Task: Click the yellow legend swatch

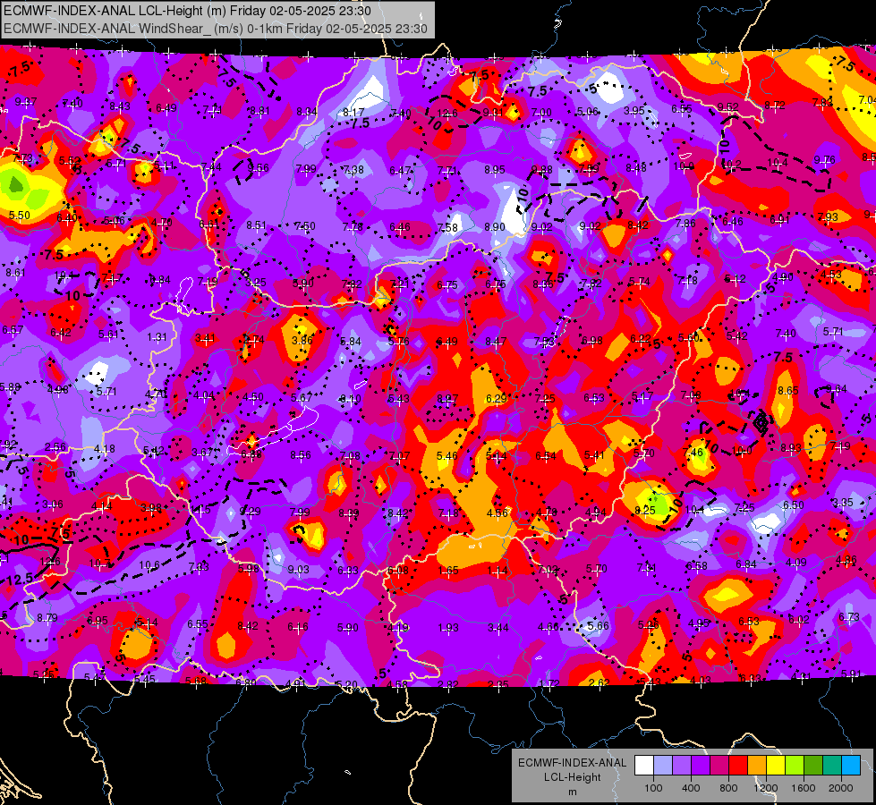Action: pyautogui.click(x=776, y=766)
